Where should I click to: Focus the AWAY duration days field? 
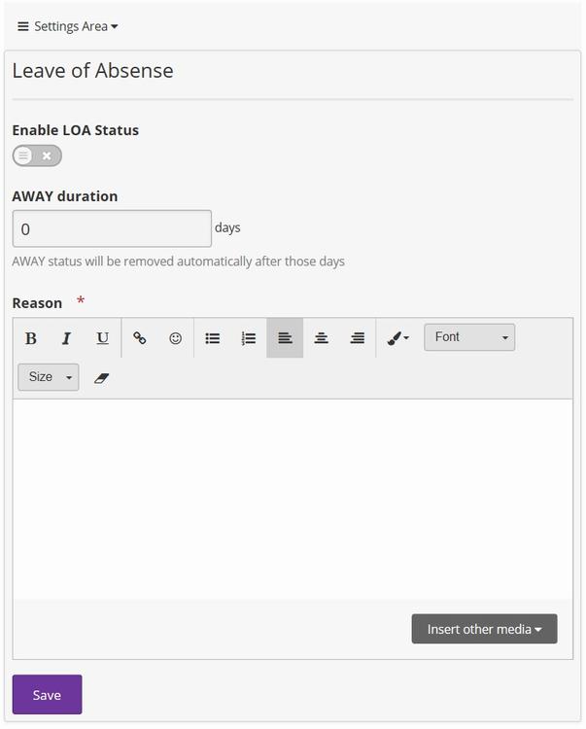click(x=112, y=228)
